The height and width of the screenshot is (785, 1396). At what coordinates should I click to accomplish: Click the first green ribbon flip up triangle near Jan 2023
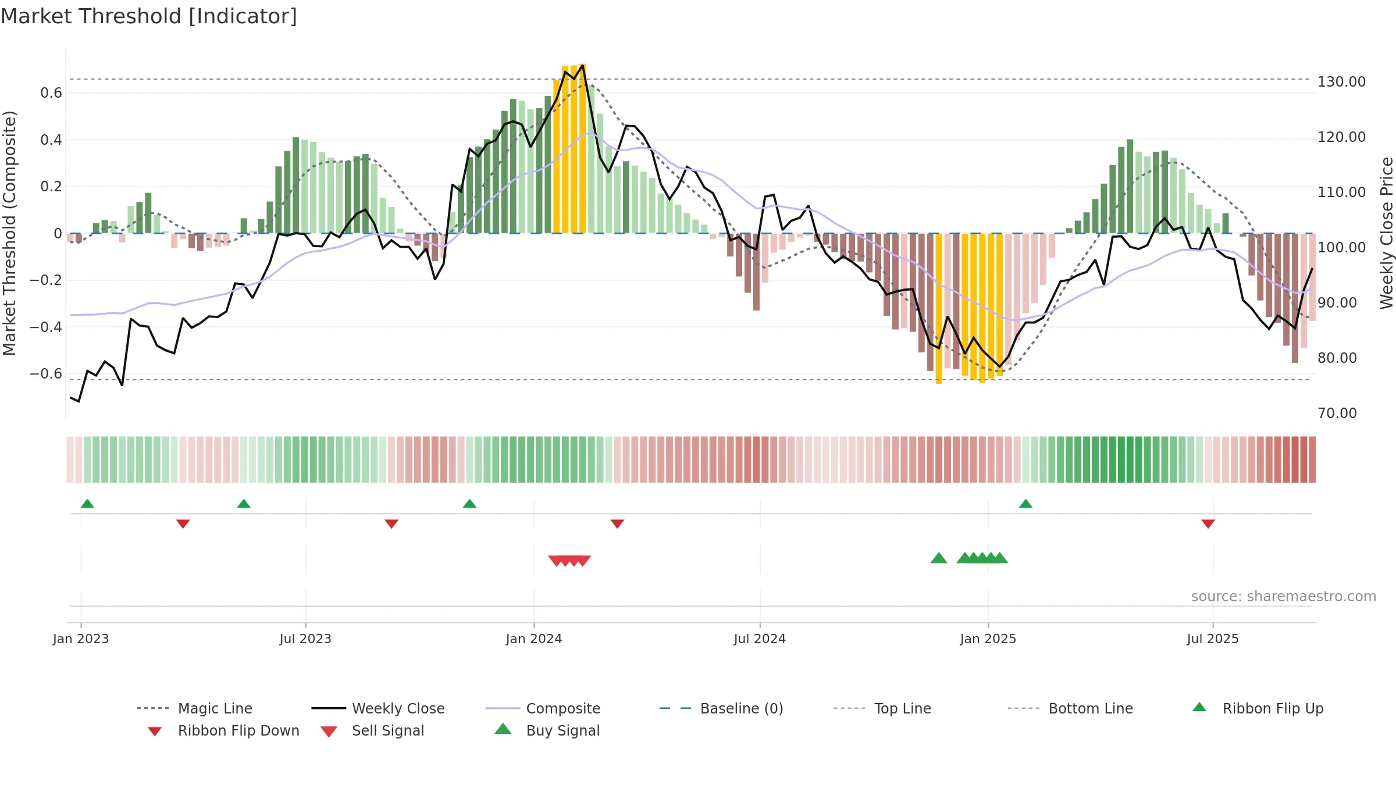[87, 504]
